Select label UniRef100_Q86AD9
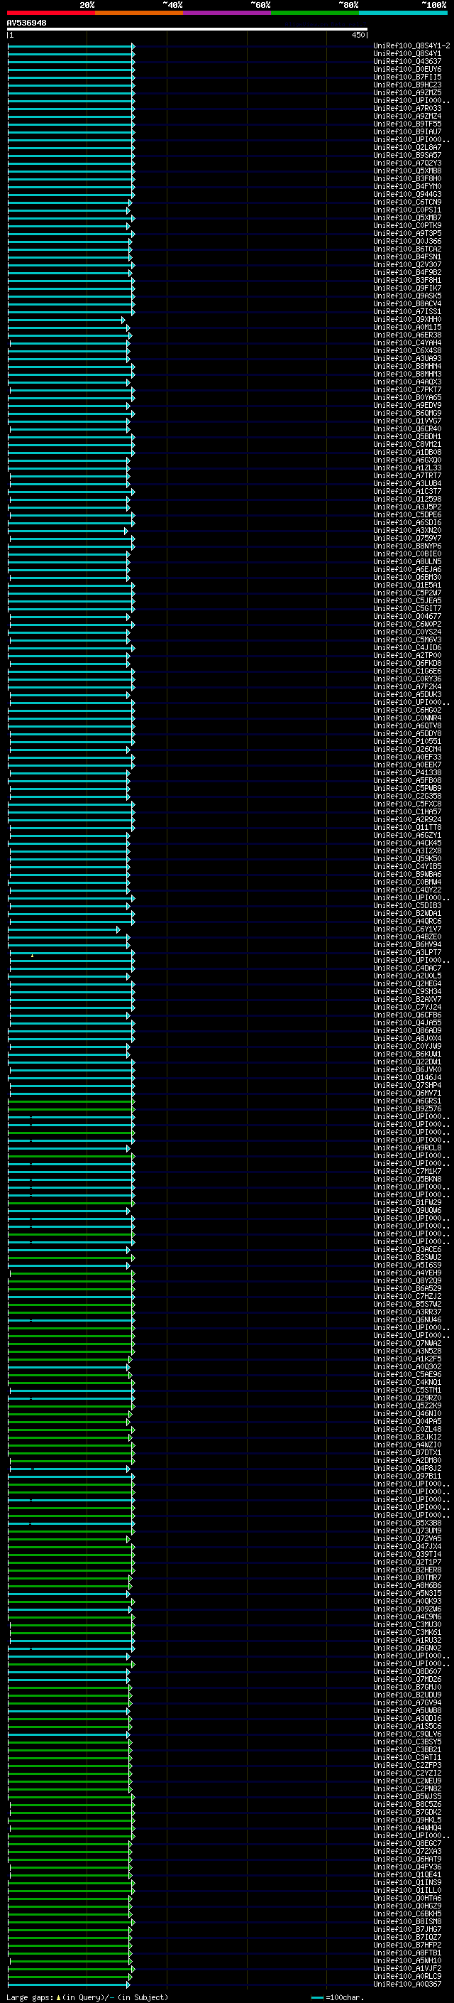454x2003 pixels. pyautogui.click(x=407, y=1030)
